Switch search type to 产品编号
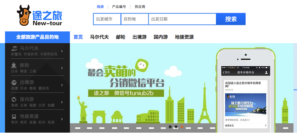The image size is (297, 135). tap(119, 7)
